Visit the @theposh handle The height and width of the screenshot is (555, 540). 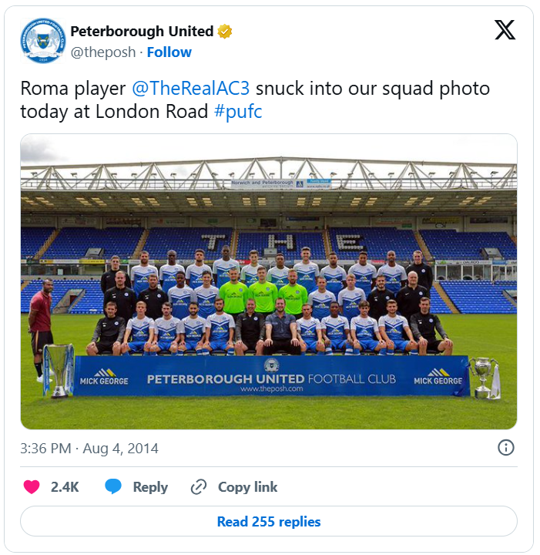102,52
